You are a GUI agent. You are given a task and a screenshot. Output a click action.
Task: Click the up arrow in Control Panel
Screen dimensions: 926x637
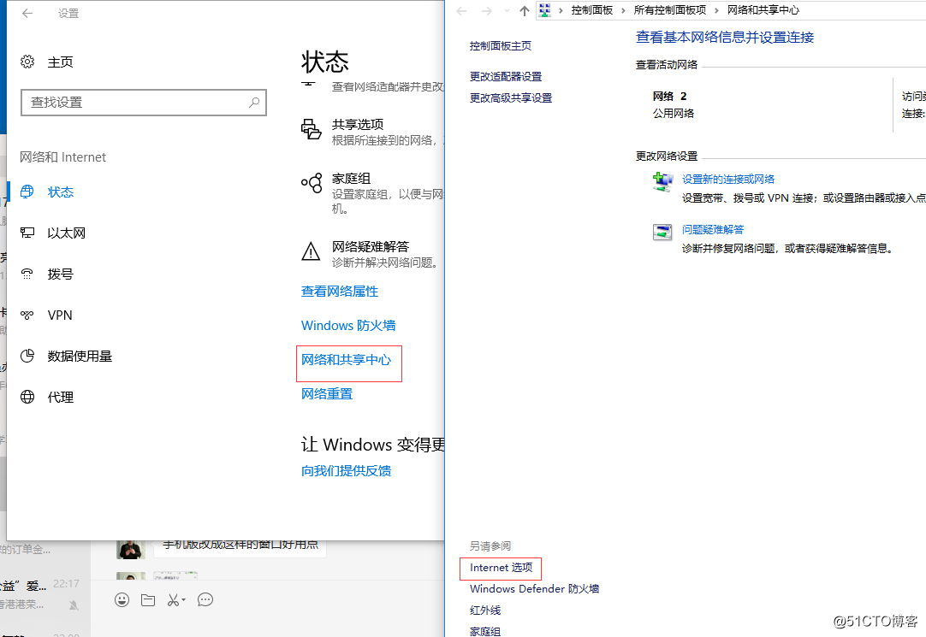coord(524,10)
